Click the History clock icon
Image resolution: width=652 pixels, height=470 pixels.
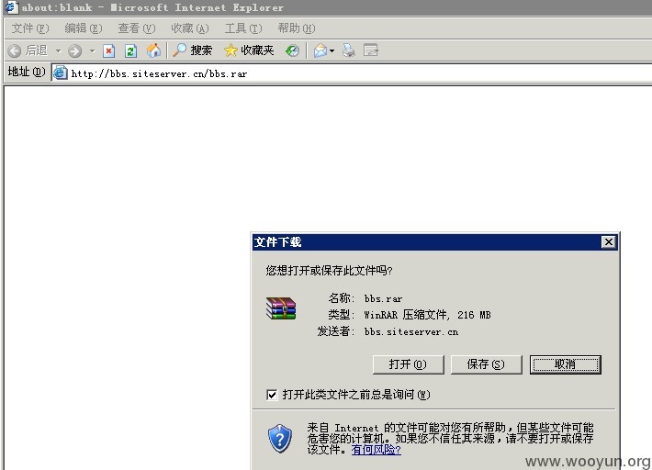coord(292,50)
